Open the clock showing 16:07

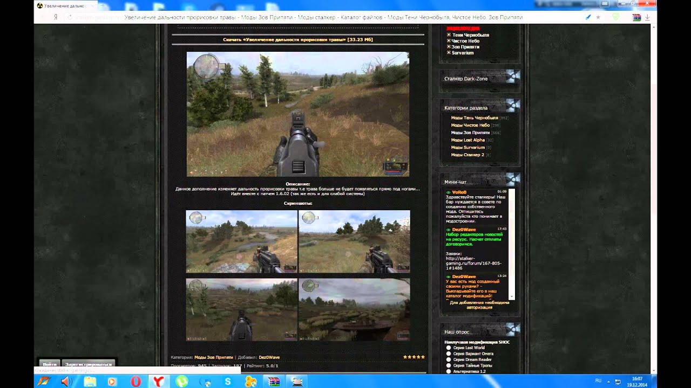coord(638,382)
